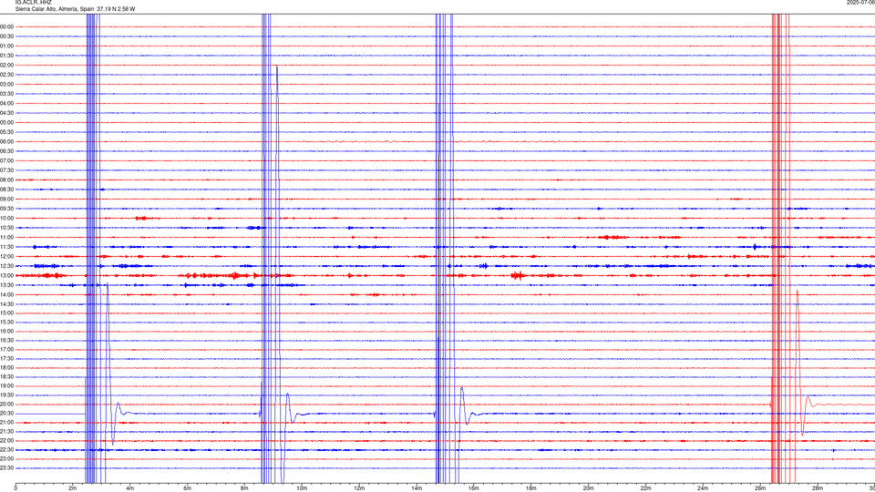Click the 13:00 row label

(6, 275)
